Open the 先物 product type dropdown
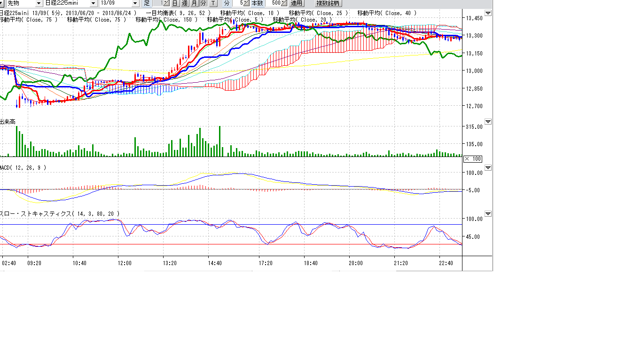 click(x=39, y=3)
